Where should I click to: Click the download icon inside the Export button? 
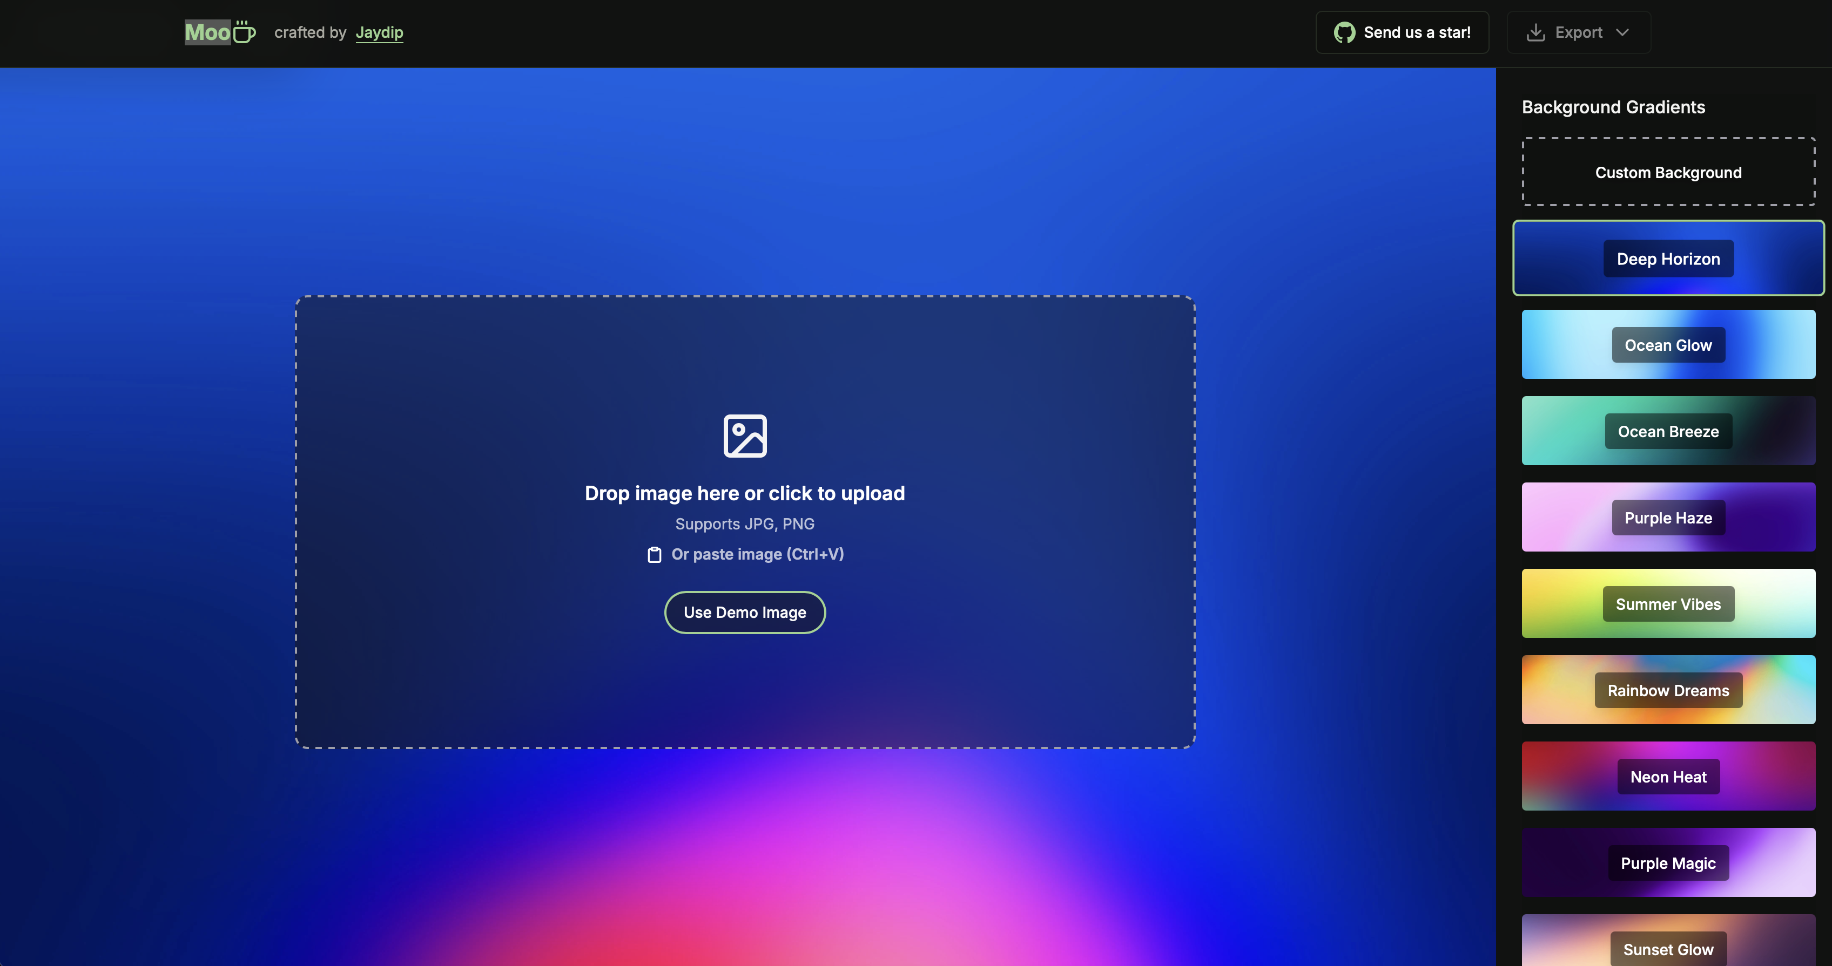pyautogui.click(x=1535, y=32)
